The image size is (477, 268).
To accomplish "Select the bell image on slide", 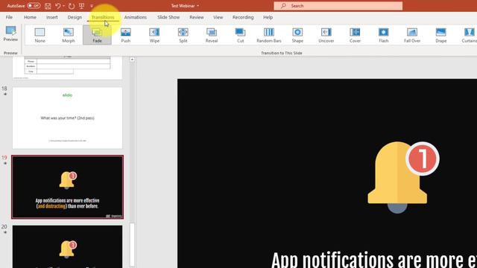I will 403,177.
